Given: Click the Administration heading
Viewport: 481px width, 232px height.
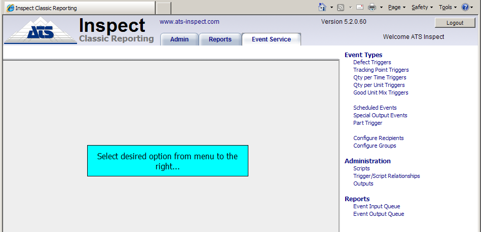Looking at the screenshot, I should [367, 161].
